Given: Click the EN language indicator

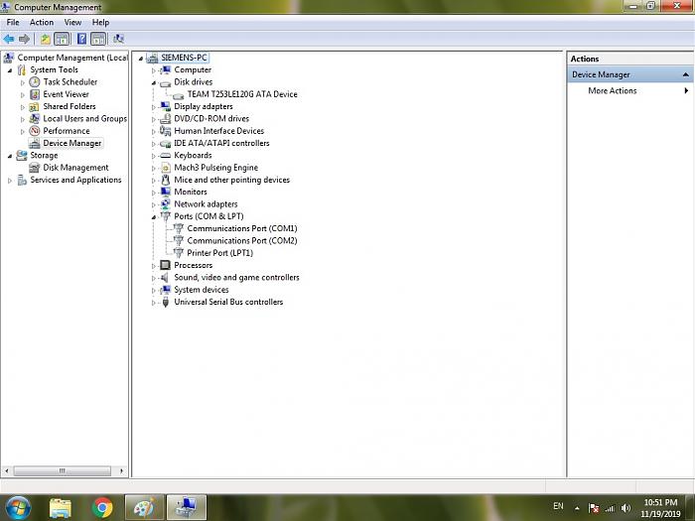Looking at the screenshot, I should point(558,506).
